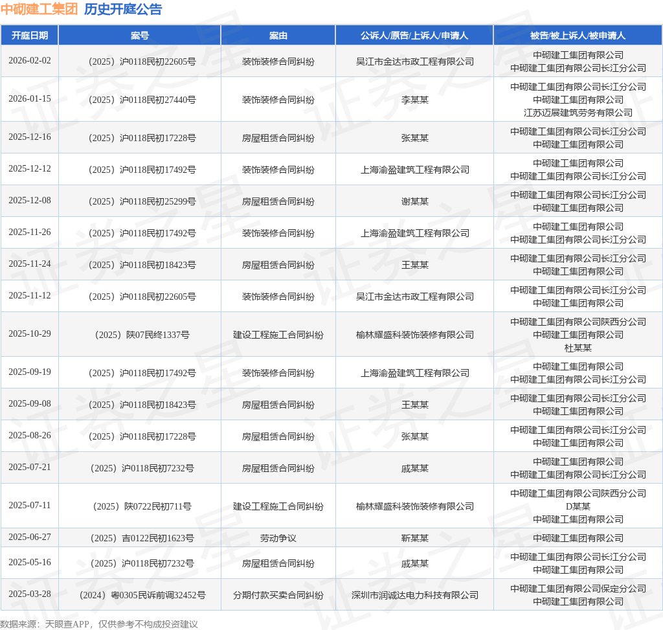Click the date cell 2025-08-26

30,436
